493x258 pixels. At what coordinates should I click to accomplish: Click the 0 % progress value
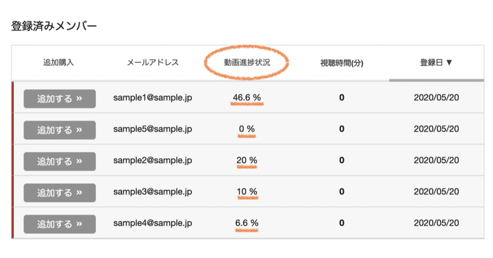click(247, 129)
